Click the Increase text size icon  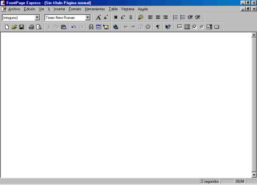[98, 17]
